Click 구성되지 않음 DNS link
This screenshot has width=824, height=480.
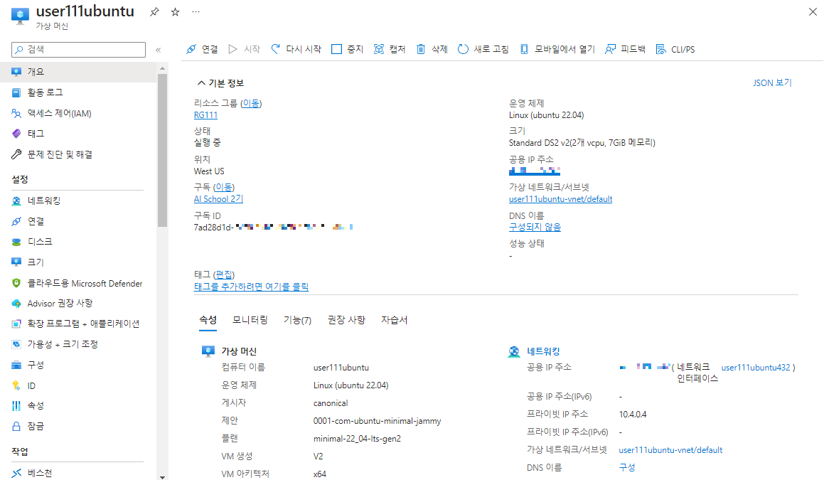[535, 227]
